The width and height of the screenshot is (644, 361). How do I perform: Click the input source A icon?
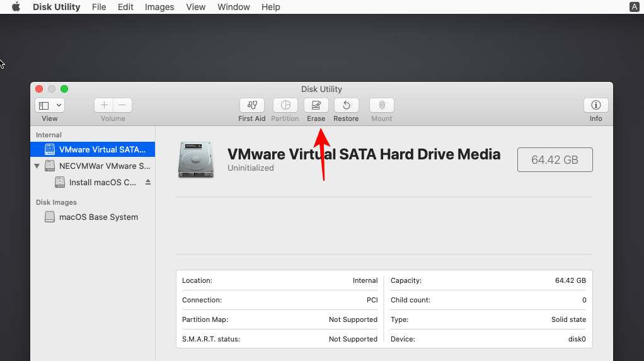[634, 7]
